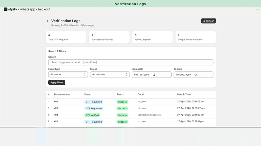
Task: Click the Detail column header
Action: 141,94
